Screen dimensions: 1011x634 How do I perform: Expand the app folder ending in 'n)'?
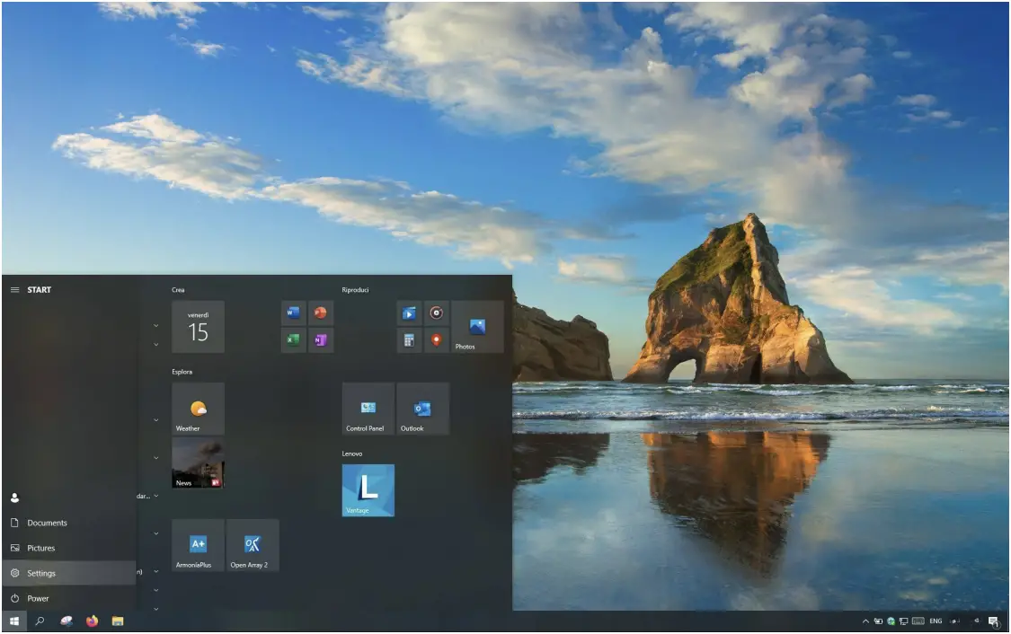point(156,571)
